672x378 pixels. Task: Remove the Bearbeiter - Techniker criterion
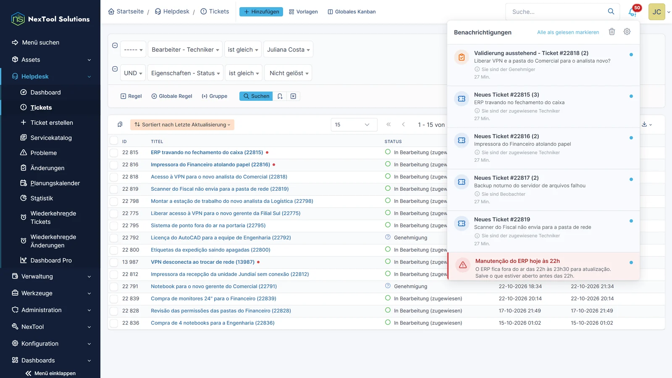[x=115, y=45]
